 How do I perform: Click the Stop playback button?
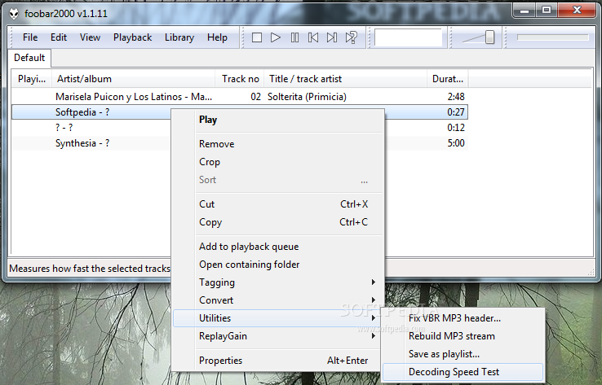click(257, 37)
